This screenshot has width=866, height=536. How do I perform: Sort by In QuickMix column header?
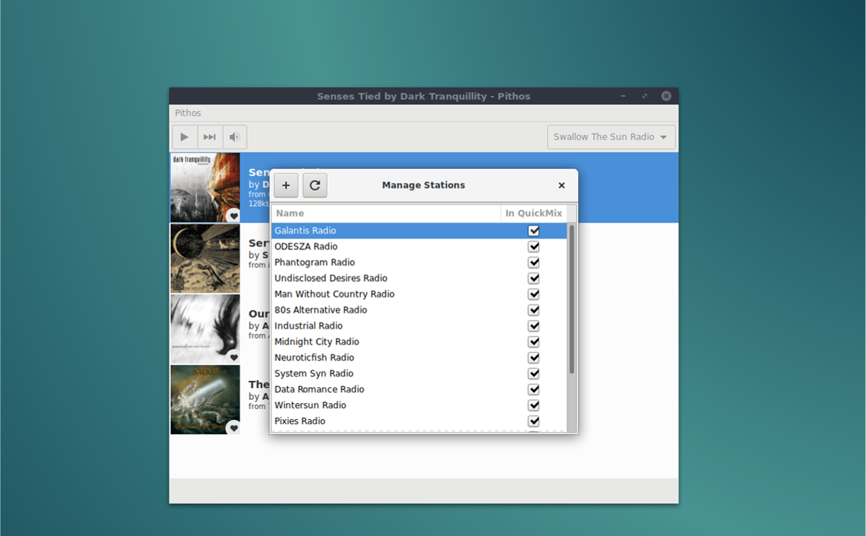pyautogui.click(x=533, y=214)
